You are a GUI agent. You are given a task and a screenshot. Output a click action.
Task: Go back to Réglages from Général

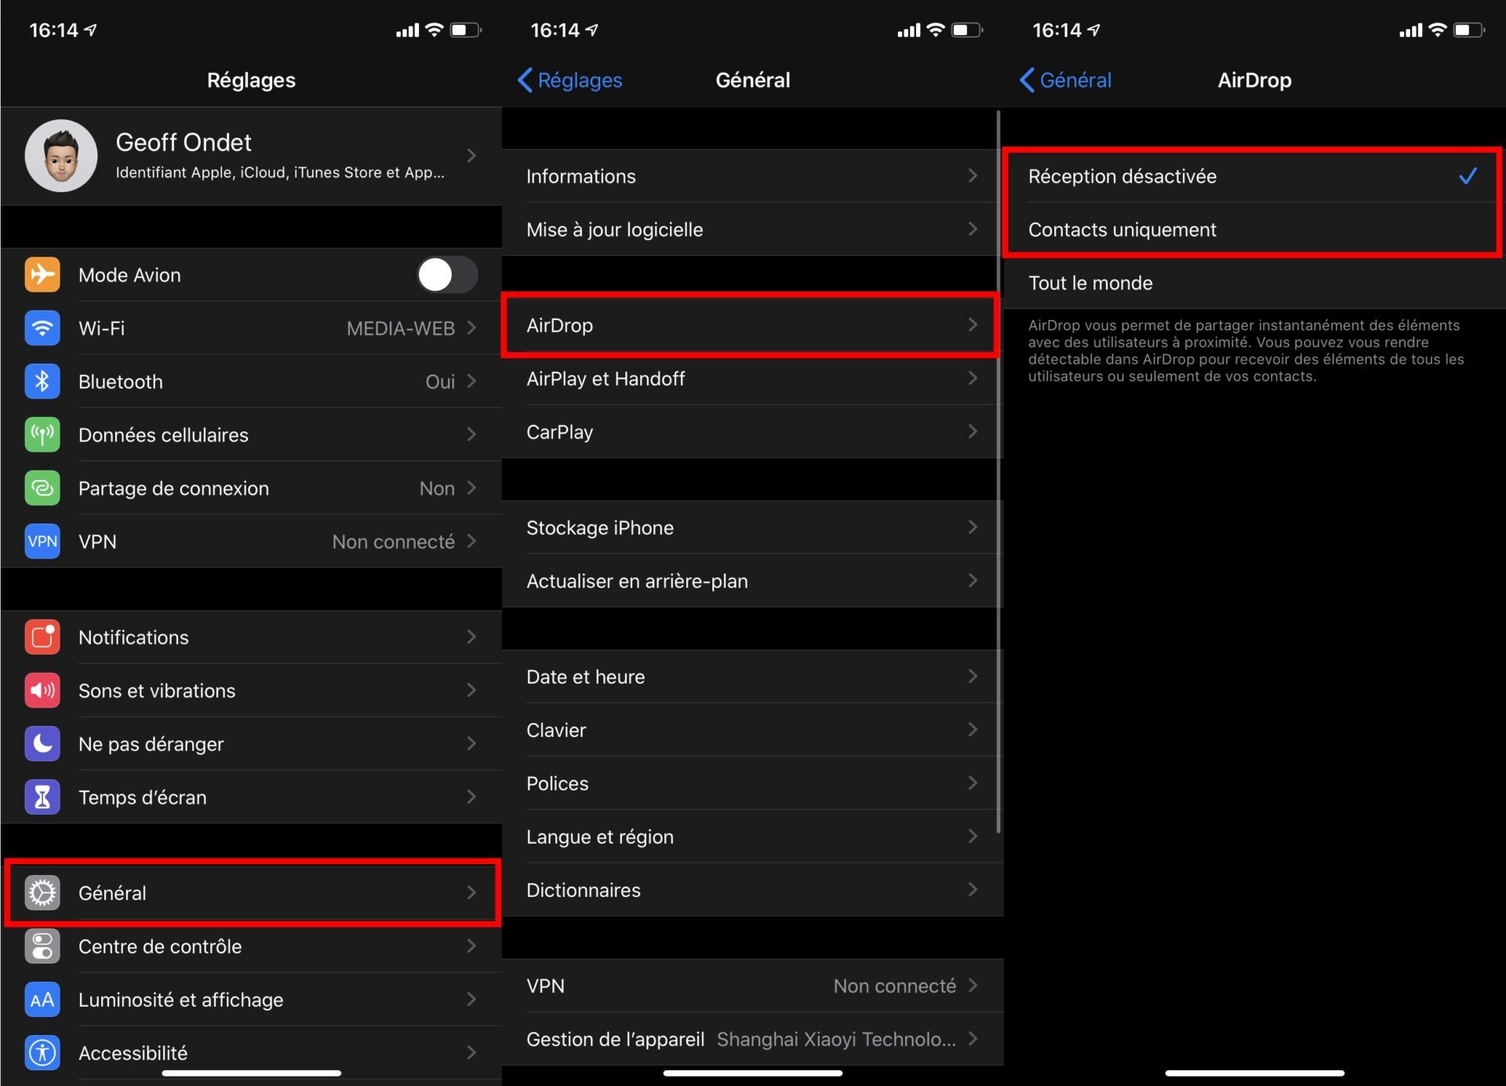click(x=570, y=80)
